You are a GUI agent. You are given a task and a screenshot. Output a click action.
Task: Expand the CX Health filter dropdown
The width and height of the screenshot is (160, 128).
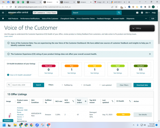86,85
